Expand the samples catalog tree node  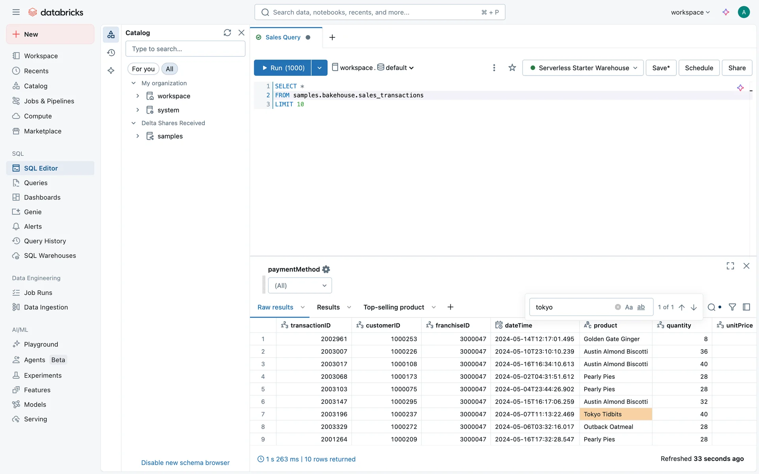coord(138,136)
